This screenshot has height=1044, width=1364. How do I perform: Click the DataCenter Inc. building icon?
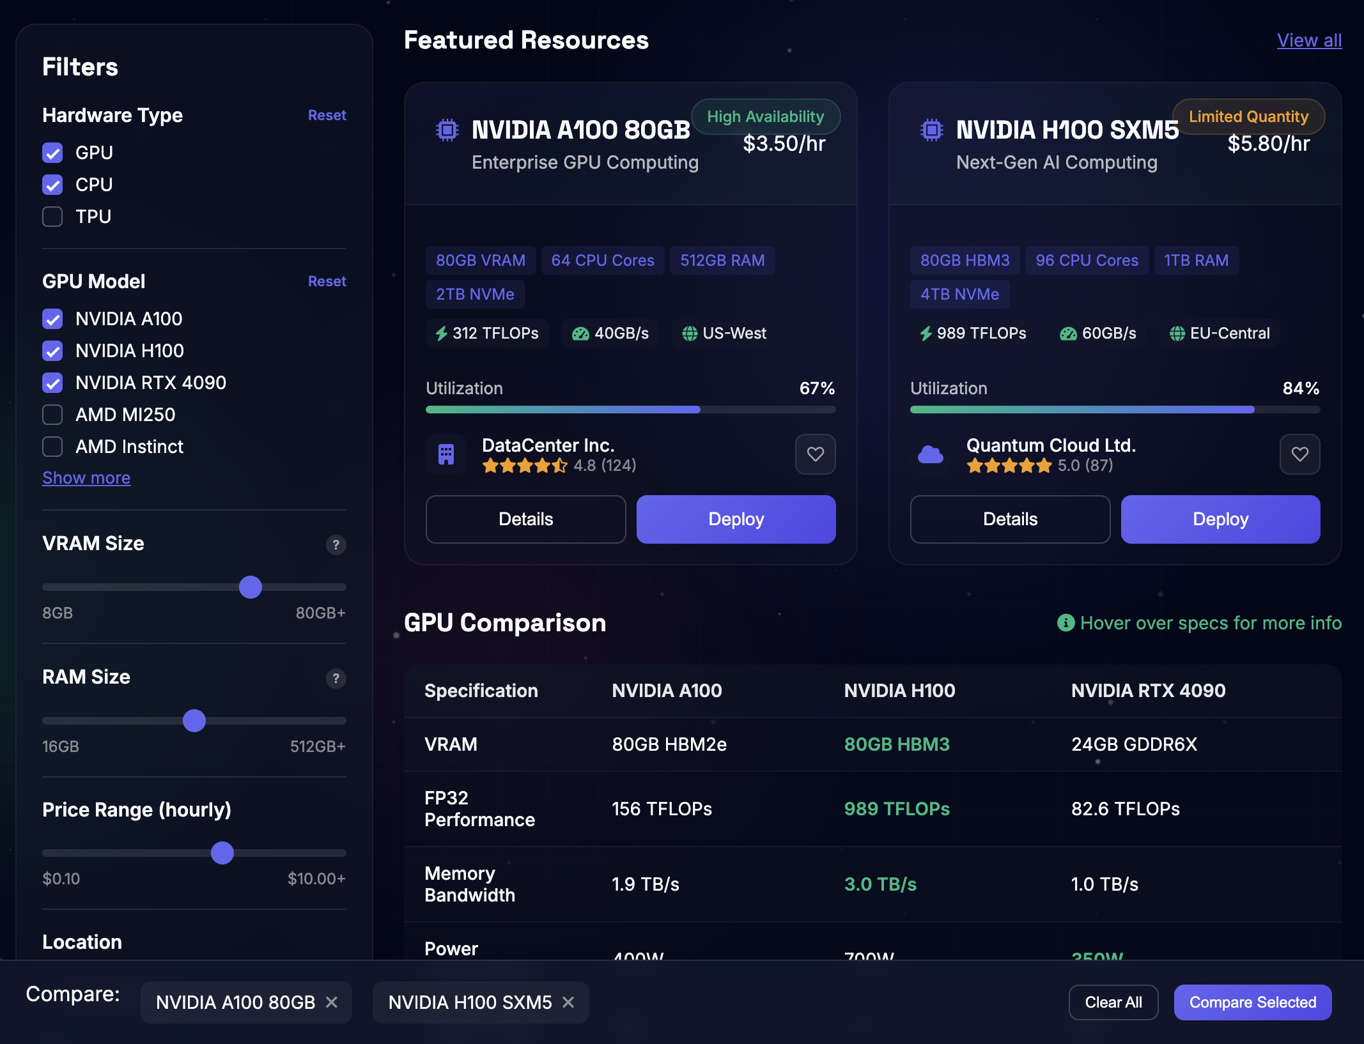click(446, 454)
